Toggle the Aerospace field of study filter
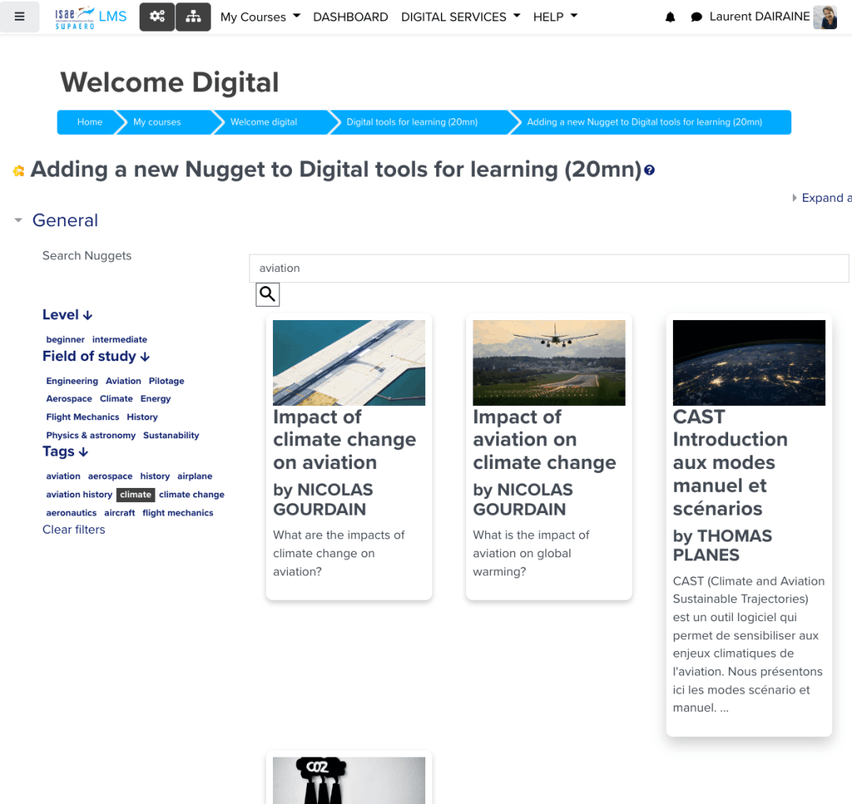 [69, 399]
